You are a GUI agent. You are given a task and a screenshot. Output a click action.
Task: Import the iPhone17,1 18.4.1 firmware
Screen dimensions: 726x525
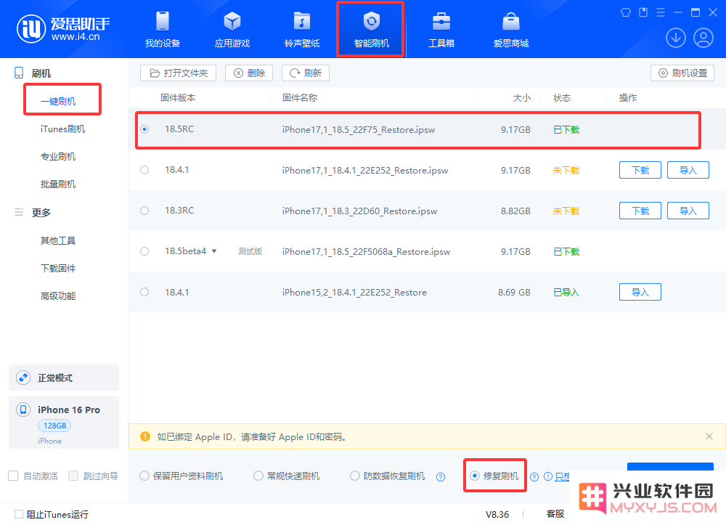click(x=688, y=170)
